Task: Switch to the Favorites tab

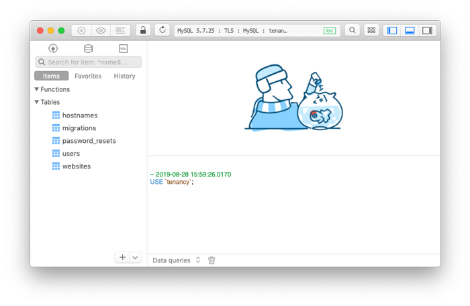Action: [88, 76]
